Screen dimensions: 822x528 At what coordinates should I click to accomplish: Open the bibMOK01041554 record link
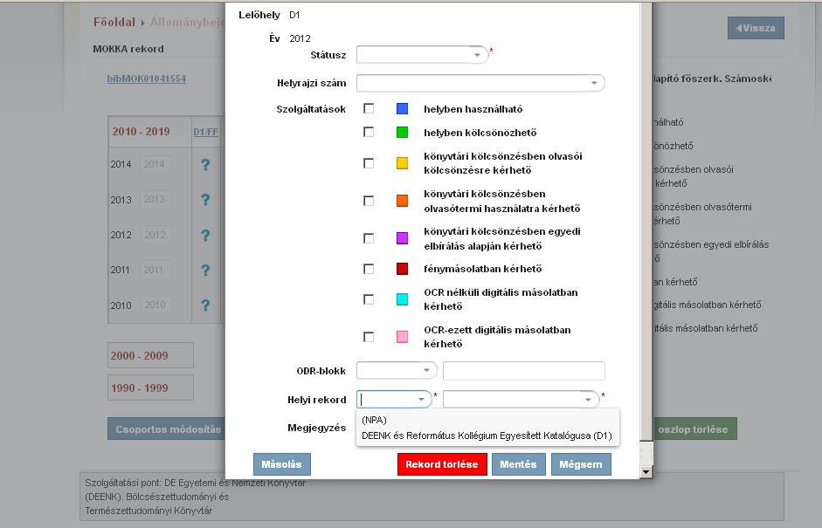[146, 79]
